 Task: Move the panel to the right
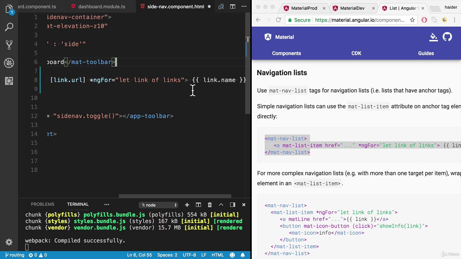point(232,205)
